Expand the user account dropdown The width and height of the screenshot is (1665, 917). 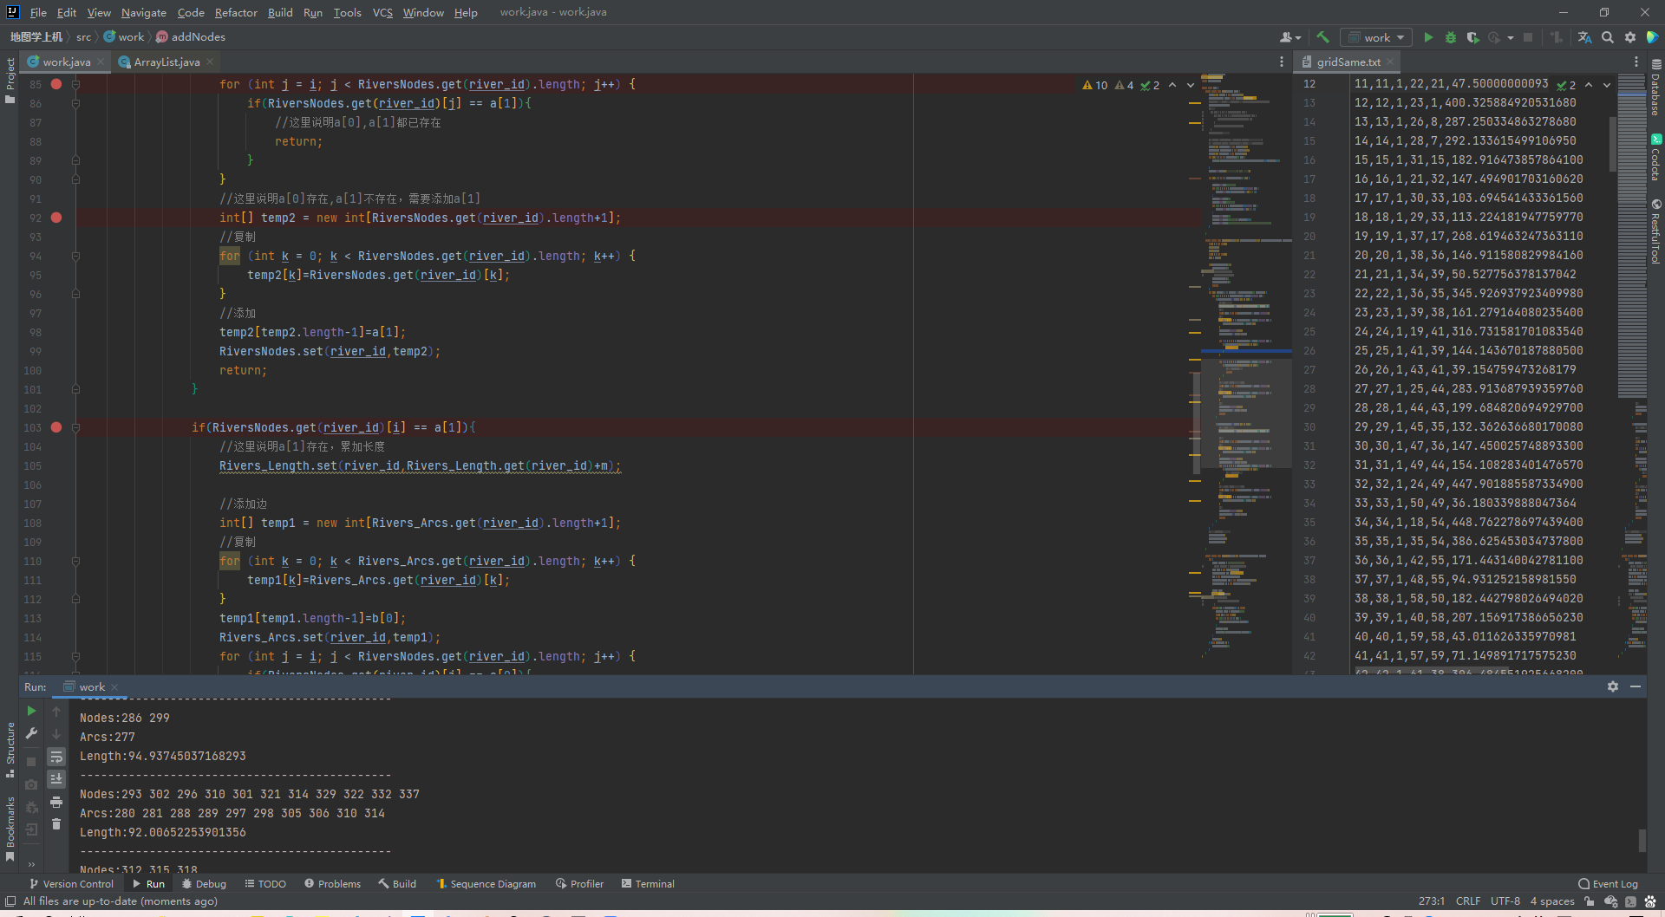coord(1290,37)
